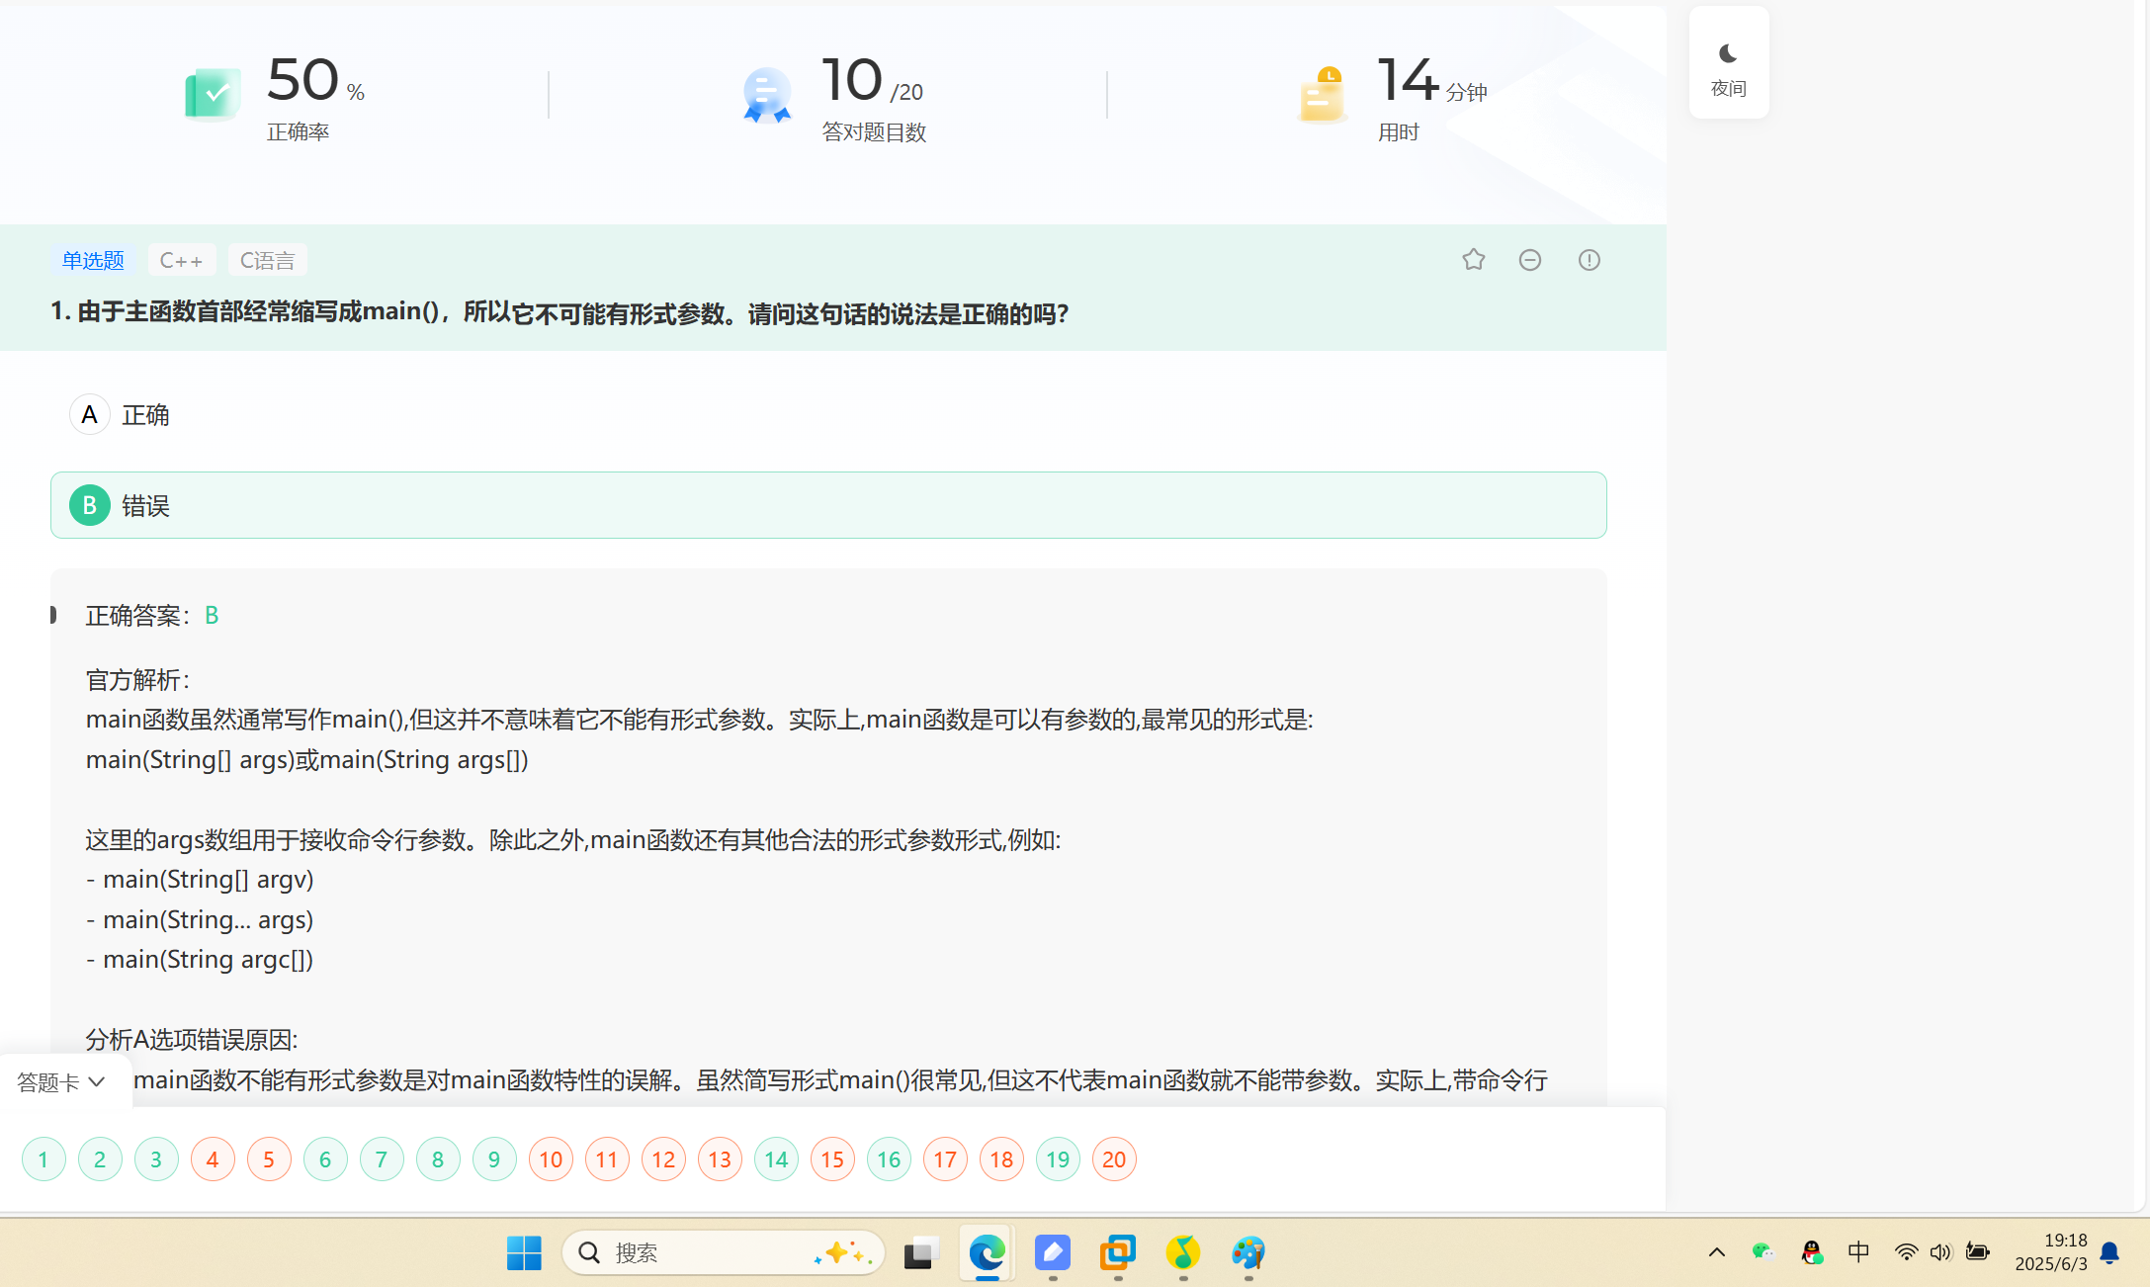
Task: Collapse the 答题卡 answer card panel
Action: coord(61,1082)
